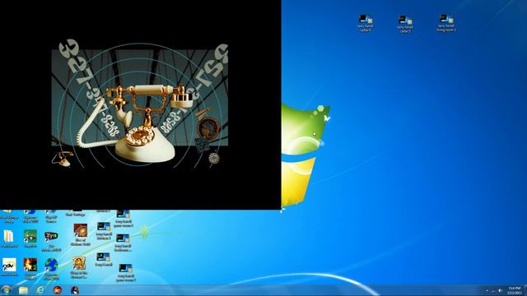527x296 pixels.
Task: Open the taskbar clock and date
Action: tap(514, 290)
